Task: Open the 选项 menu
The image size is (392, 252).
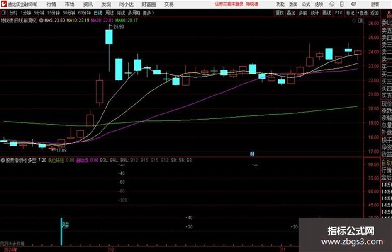Action: (x=319, y=4)
